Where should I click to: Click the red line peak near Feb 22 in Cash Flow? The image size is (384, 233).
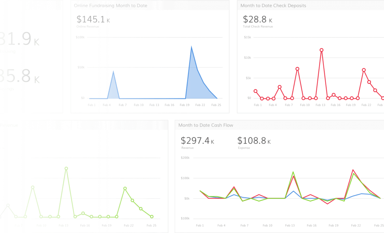point(353,170)
